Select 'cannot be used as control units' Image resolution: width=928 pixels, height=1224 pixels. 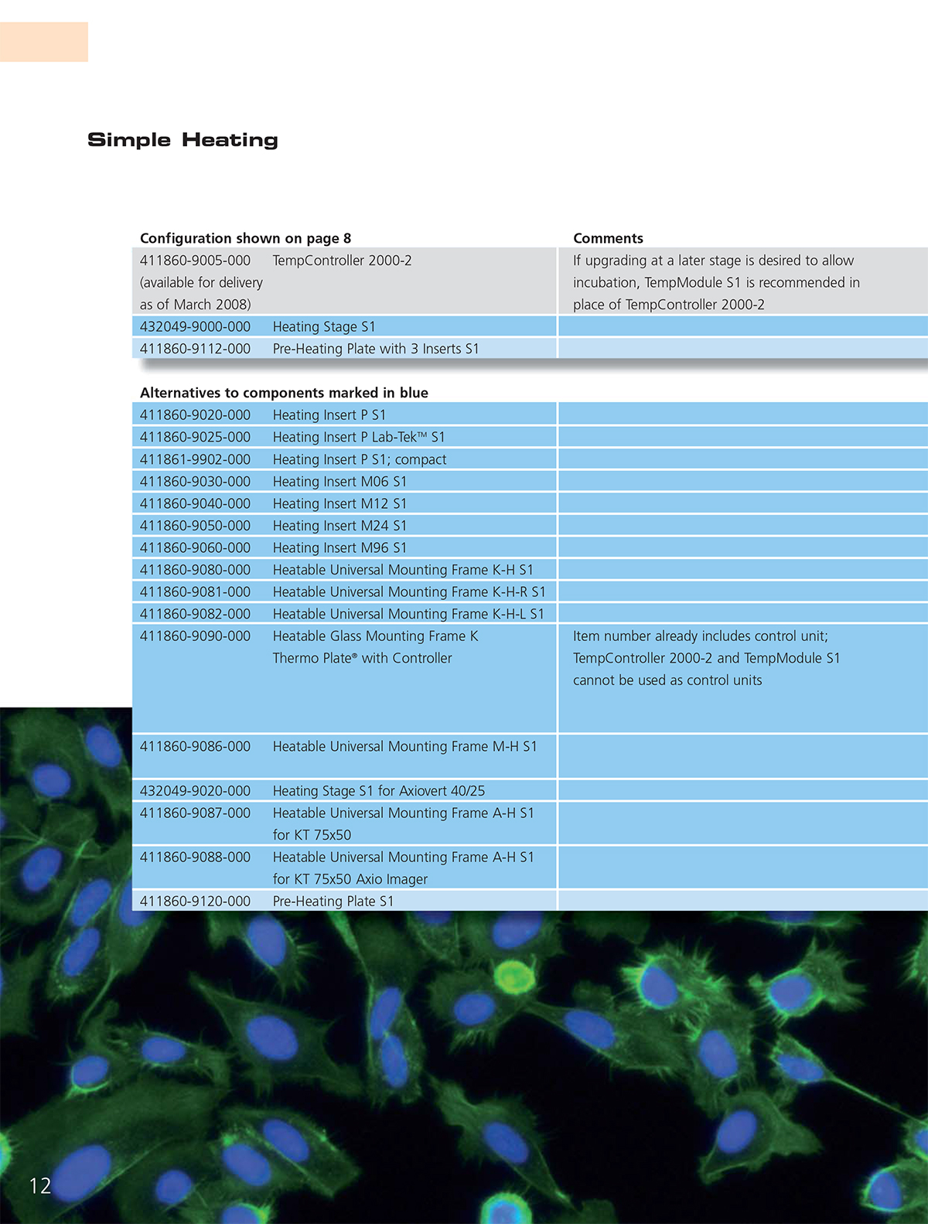pos(667,680)
